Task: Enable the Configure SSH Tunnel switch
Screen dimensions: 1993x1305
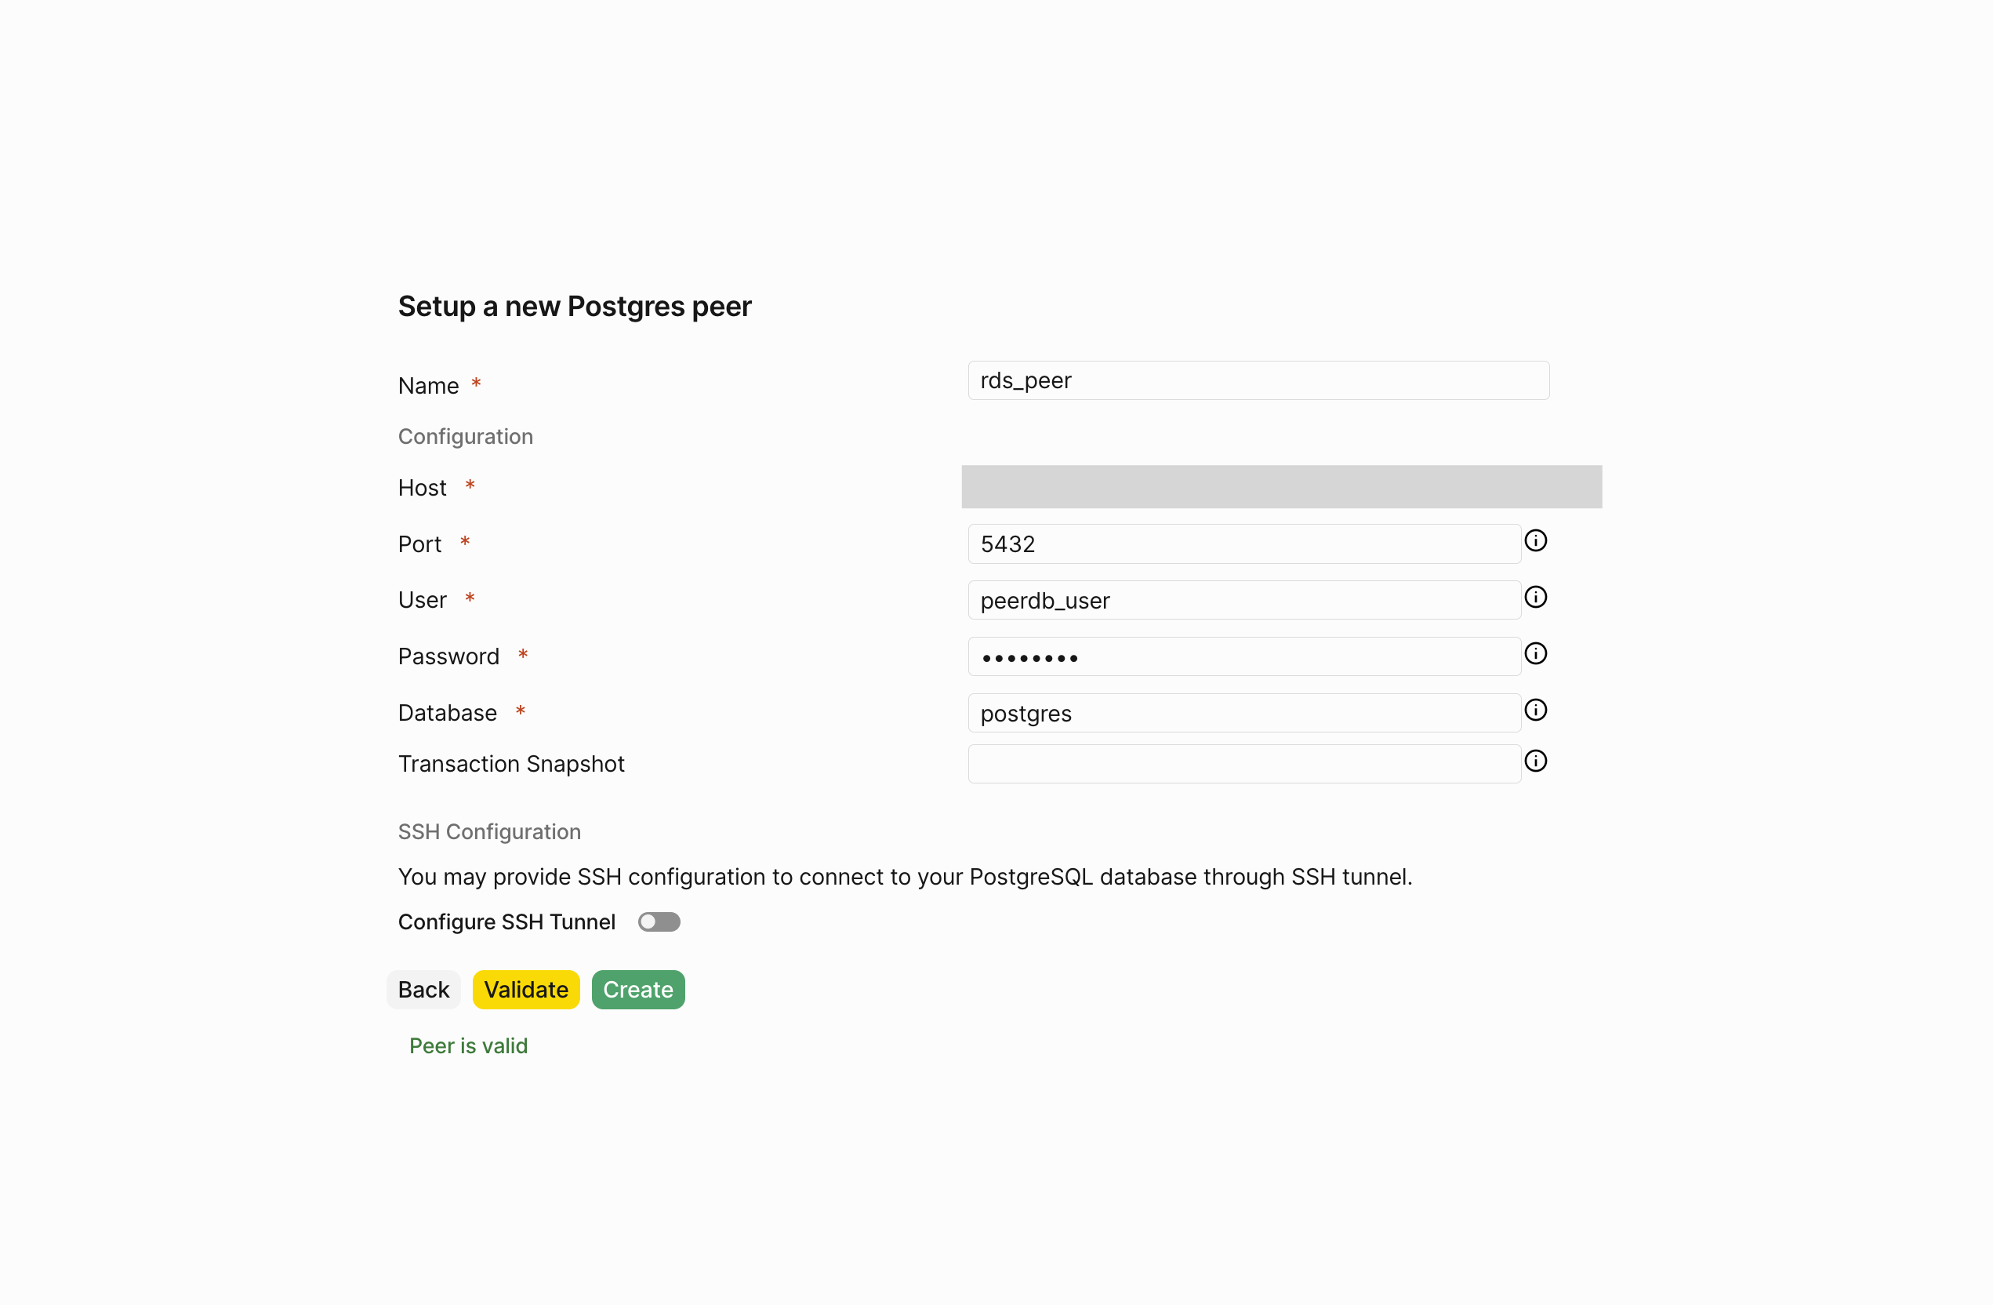Action: point(659,921)
